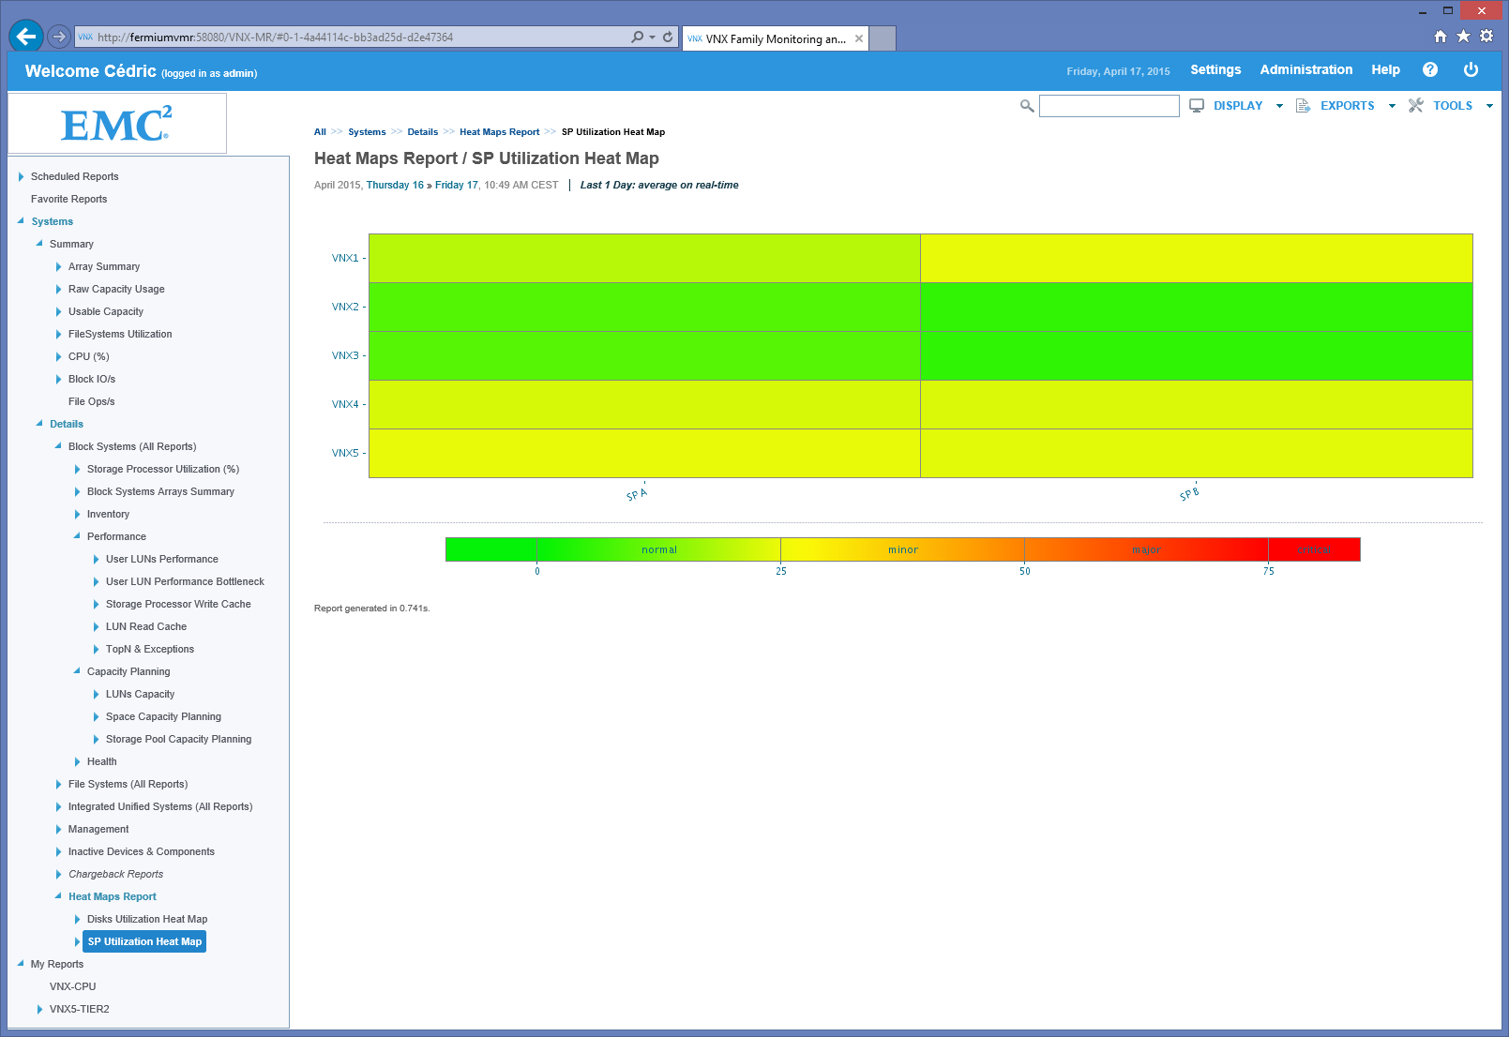This screenshot has height=1037, width=1509.
Task: Open the Settings menu
Action: (1215, 70)
